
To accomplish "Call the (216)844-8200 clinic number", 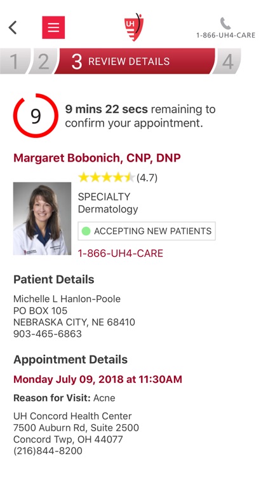I will click(x=48, y=451).
